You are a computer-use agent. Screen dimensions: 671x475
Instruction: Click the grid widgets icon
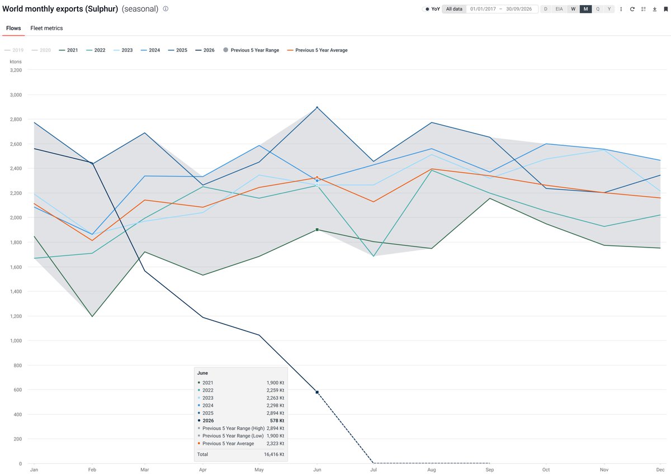[x=644, y=9]
